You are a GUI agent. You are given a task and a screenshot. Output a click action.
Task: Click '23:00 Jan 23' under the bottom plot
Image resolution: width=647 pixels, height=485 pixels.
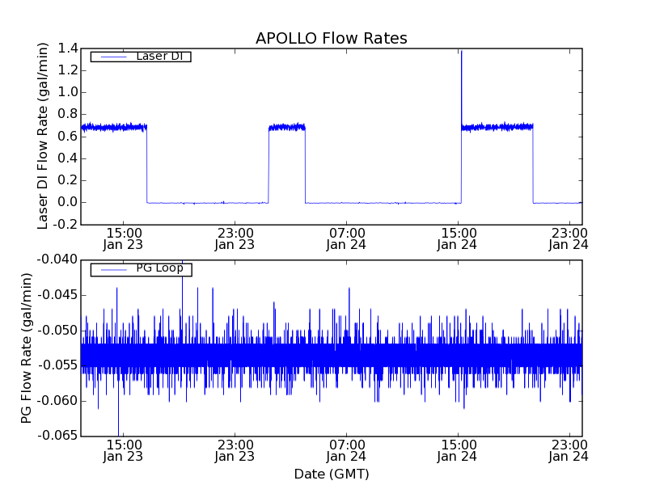tap(235, 451)
